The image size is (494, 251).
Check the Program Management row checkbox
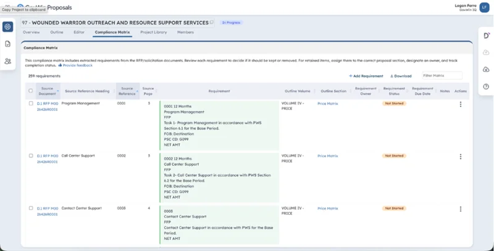(31, 103)
